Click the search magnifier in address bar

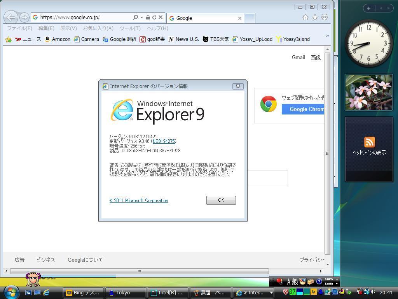coord(136,17)
